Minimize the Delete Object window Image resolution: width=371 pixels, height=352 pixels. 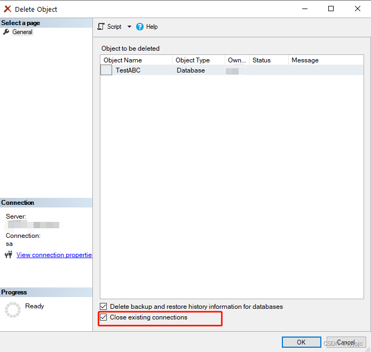coord(305,9)
